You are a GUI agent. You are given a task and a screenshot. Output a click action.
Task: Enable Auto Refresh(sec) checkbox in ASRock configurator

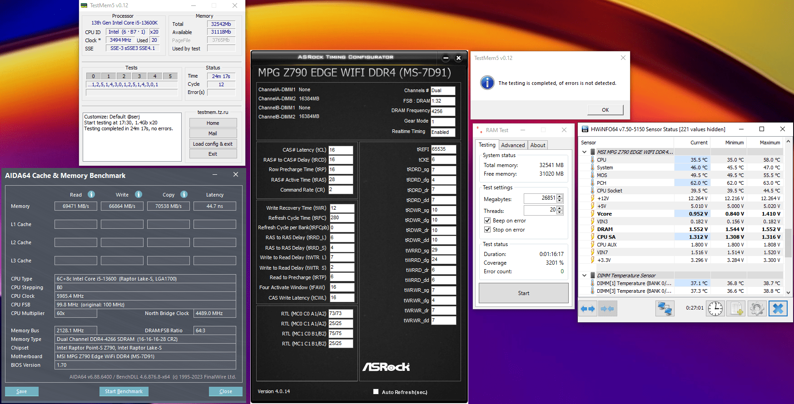376,392
